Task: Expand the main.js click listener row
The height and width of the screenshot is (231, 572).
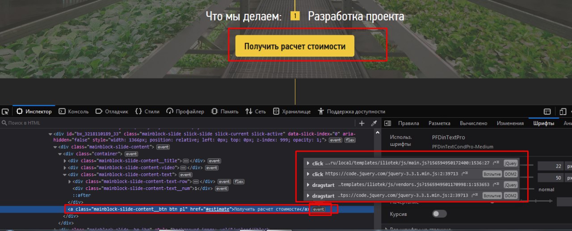Action: tap(308, 163)
